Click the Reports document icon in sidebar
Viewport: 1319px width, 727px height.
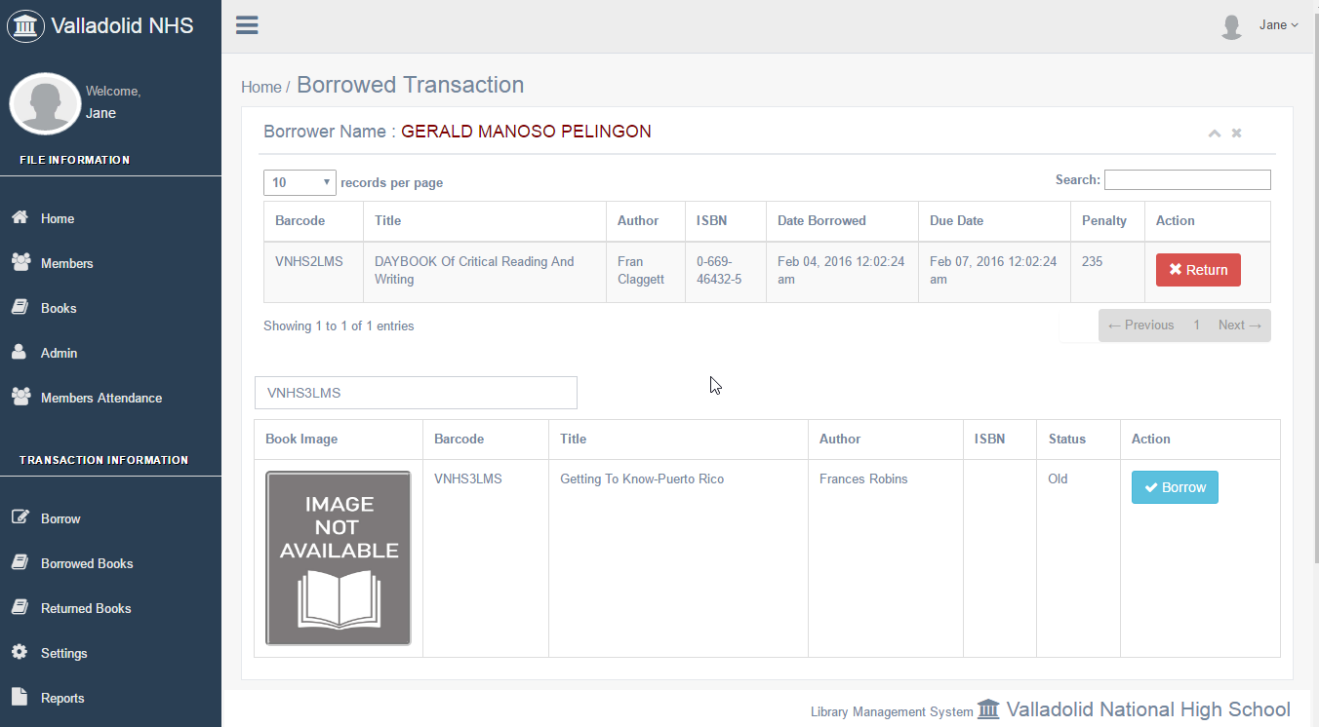coord(20,698)
